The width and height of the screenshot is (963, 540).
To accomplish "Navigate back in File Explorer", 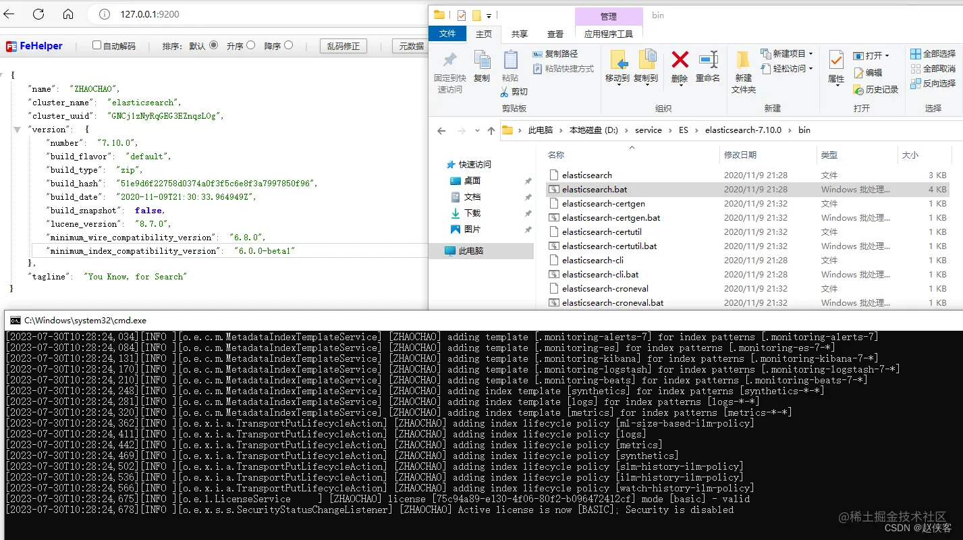I will (441, 130).
